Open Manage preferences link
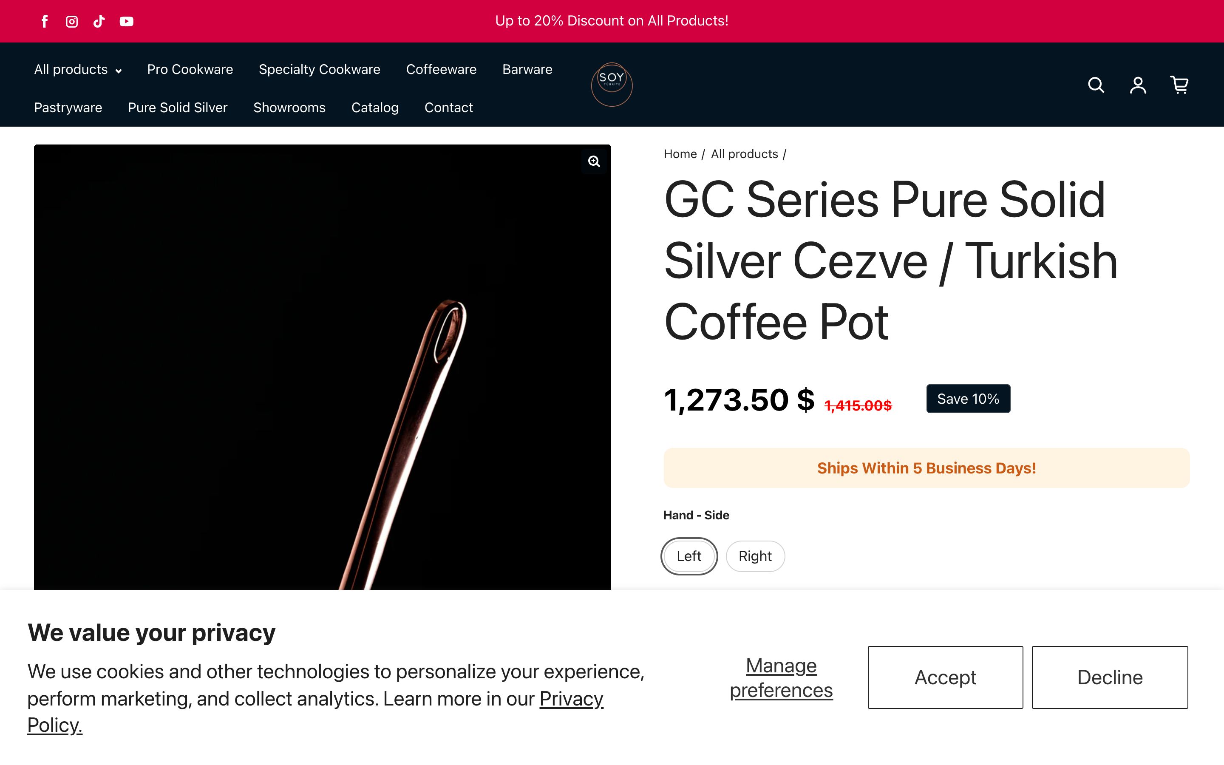Image resolution: width=1224 pixels, height=765 pixels. (781, 677)
